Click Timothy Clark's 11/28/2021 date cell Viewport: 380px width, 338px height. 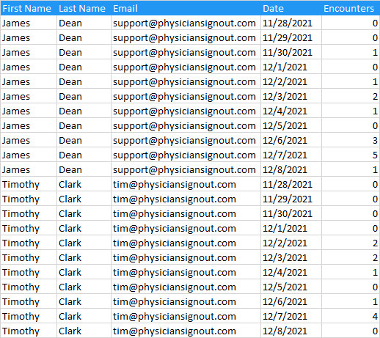coord(291,185)
